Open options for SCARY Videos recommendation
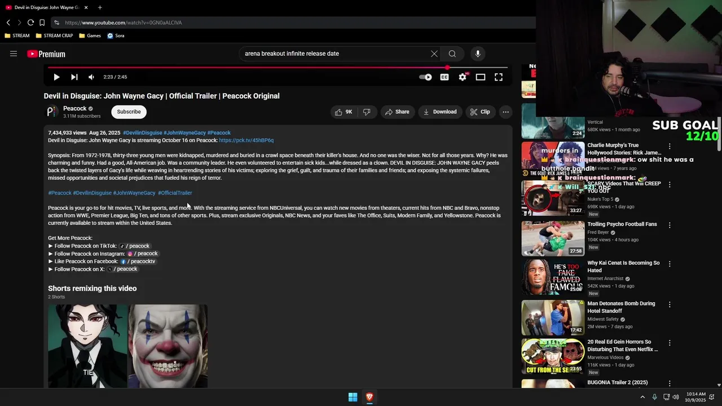 tap(670, 184)
